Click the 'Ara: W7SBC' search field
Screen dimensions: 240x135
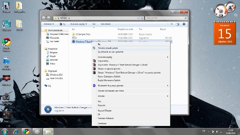tap(166, 18)
